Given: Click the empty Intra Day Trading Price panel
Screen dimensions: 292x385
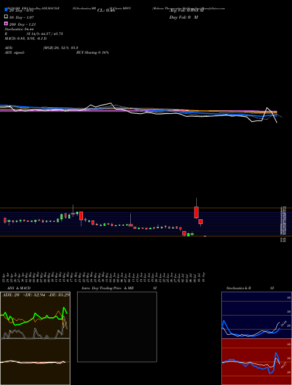Looking at the screenshot, I should [117, 327].
